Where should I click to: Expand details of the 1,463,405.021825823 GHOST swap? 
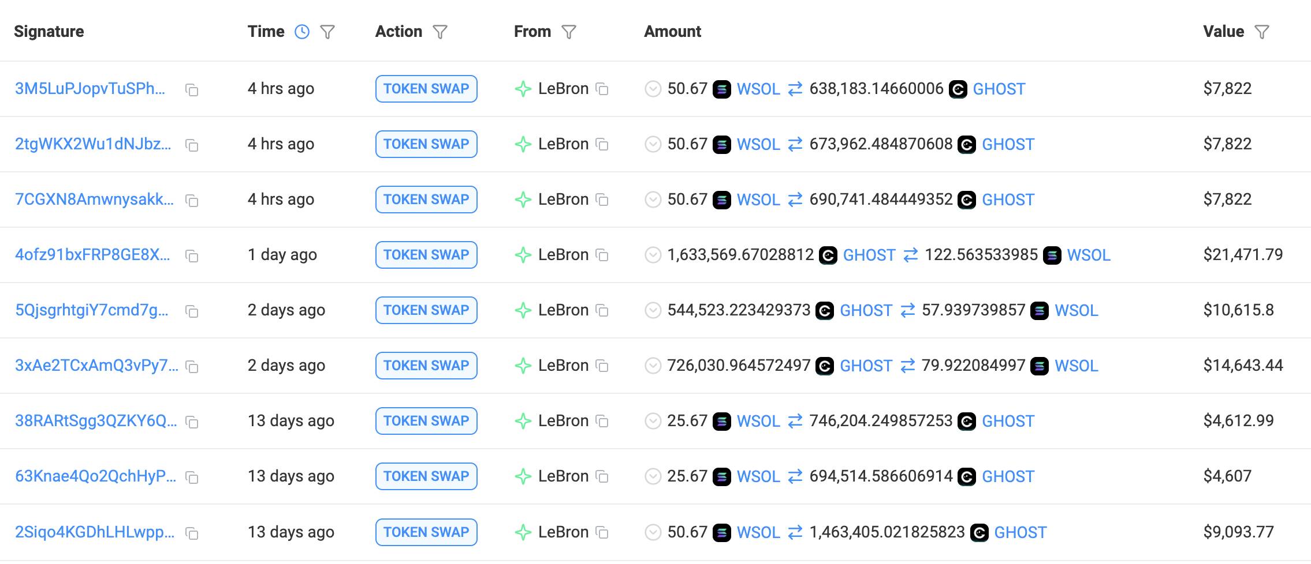653,532
